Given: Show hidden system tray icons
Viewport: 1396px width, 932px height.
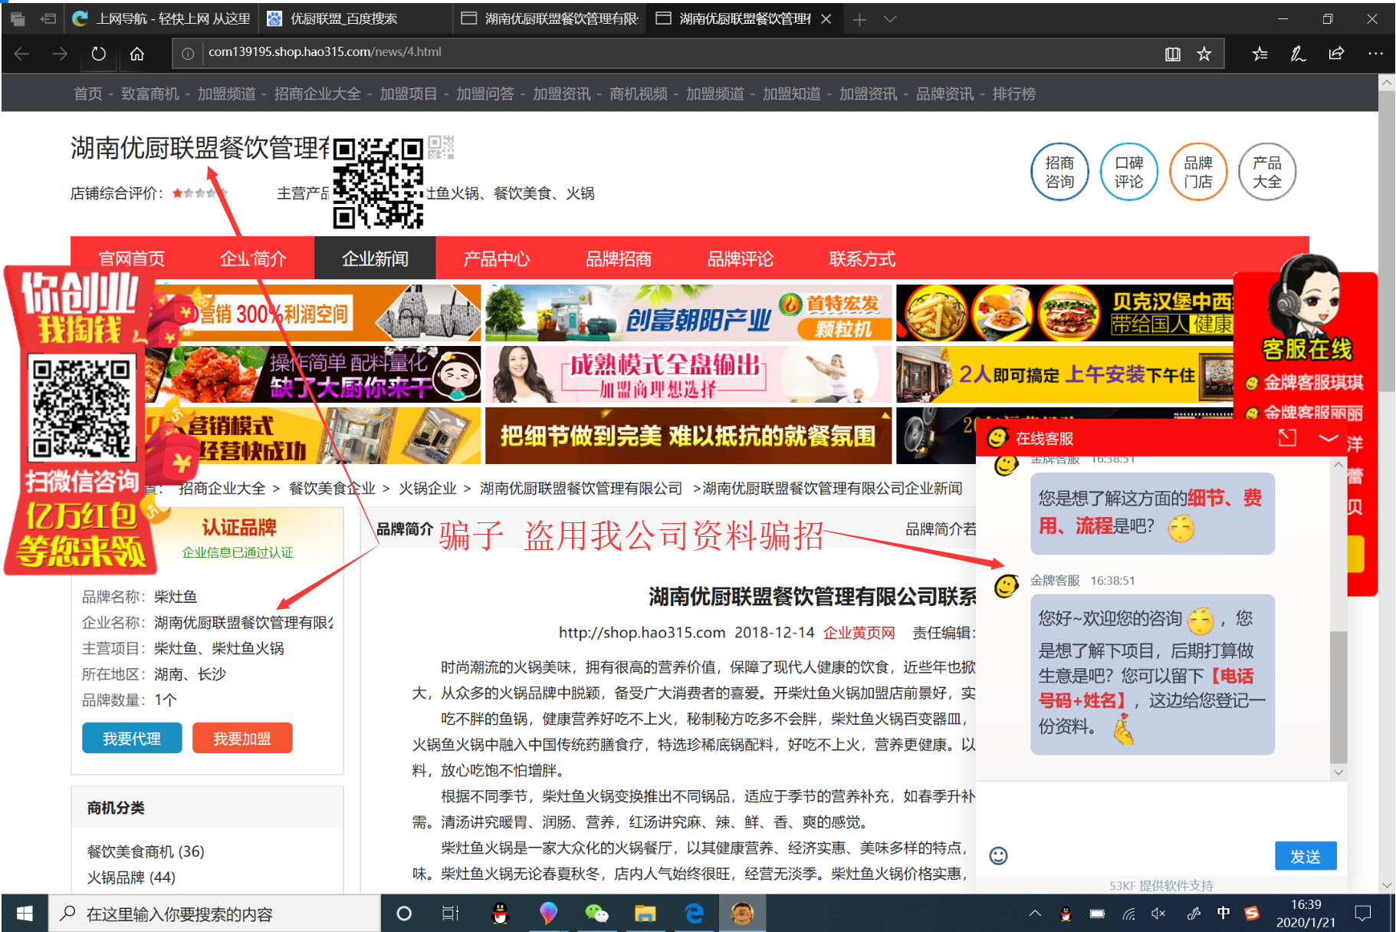Looking at the screenshot, I should pyautogui.click(x=1035, y=913).
